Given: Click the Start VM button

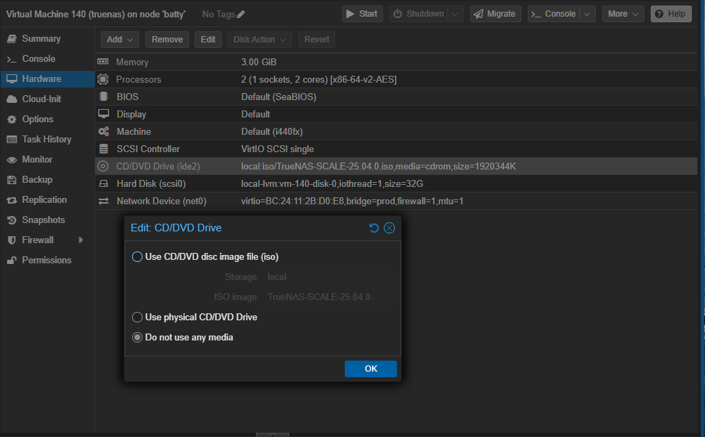Looking at the screenshot, I should (x=362, y=14).
